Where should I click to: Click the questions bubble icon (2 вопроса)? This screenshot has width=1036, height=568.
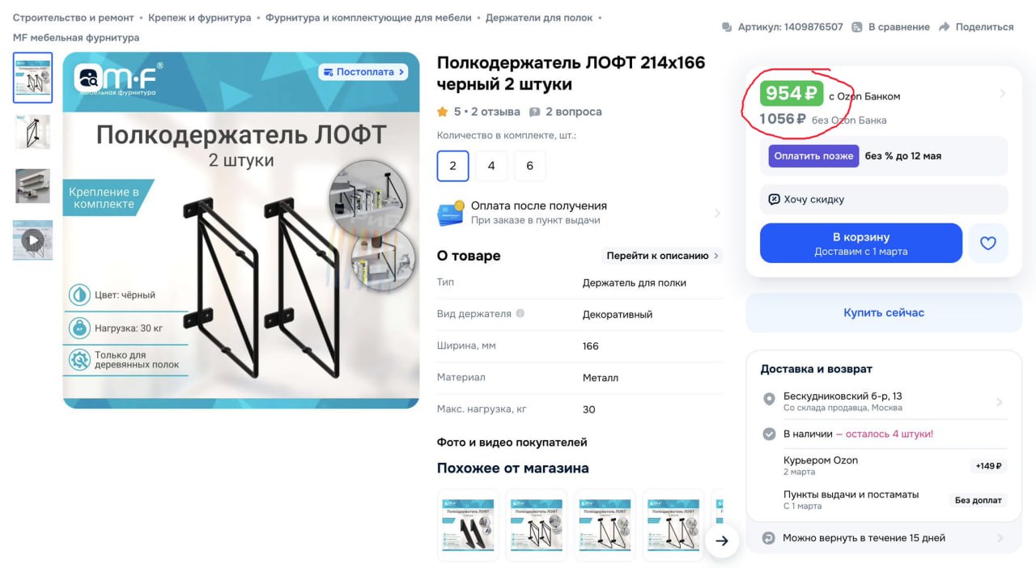(x=534, y=112)
